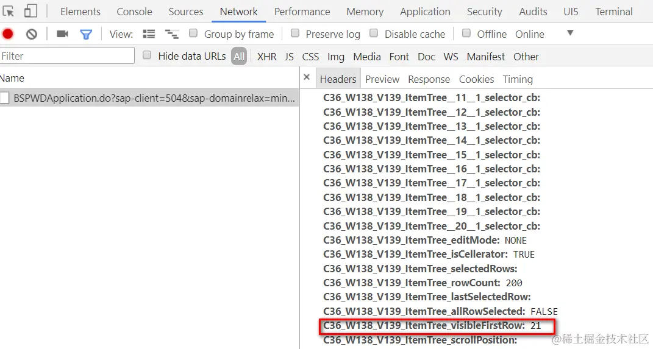
Task: Filter requests by Doc
Action: pyautogui.click(x=426, y=57)
